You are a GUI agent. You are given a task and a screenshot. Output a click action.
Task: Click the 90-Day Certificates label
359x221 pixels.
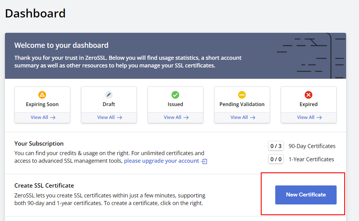[312, 146]
